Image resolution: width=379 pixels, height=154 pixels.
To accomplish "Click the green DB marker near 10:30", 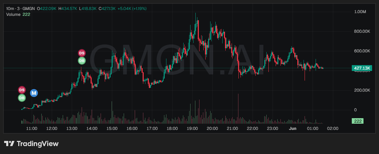I will pos(22,98).
